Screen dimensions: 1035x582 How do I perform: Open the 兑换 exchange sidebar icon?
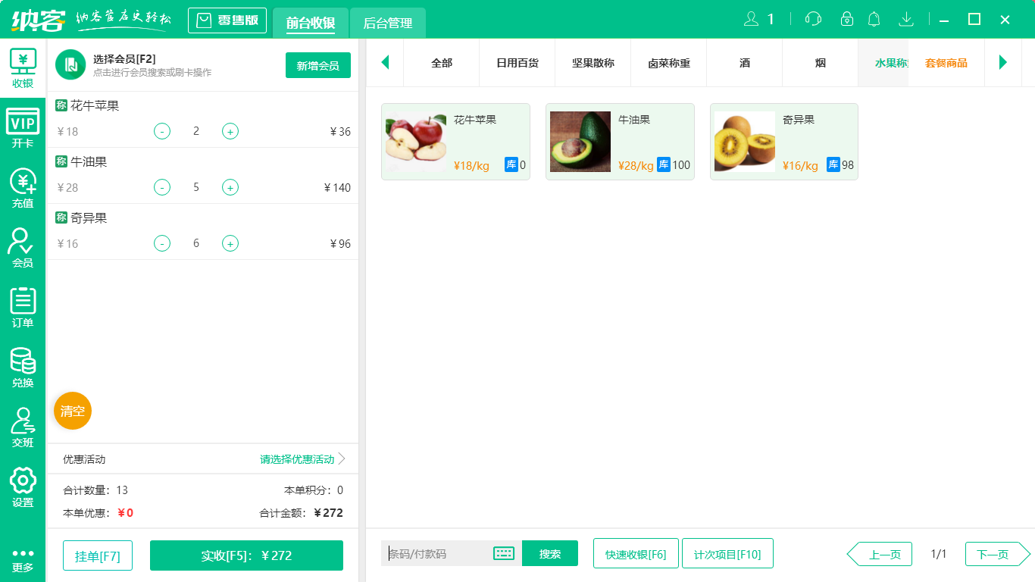pyautogui.click(x=23, y=368)
